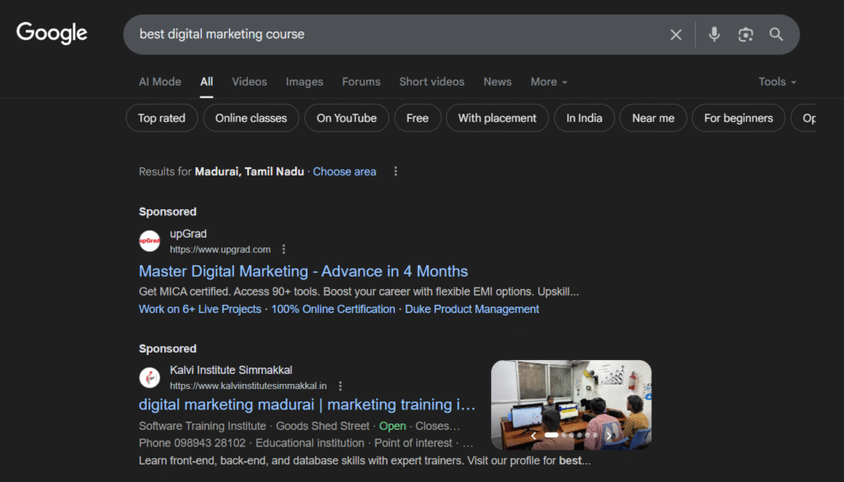The image size is (844, 482).
Task: Switch to Images tab
Action: (x=304, y=82)
